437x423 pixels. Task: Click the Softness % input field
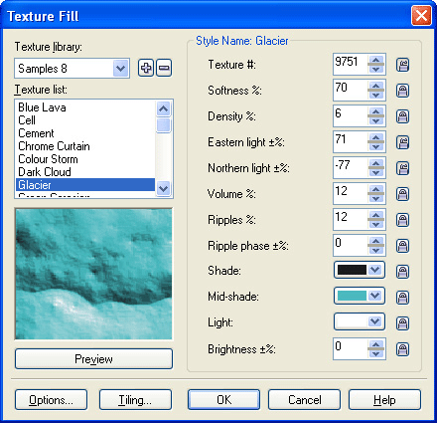[x=351, y=90]
